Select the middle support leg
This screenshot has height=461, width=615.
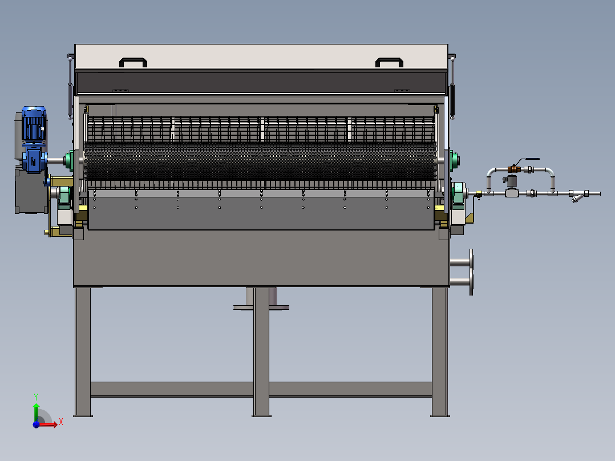pyautogui.click(x=261, y=352)
